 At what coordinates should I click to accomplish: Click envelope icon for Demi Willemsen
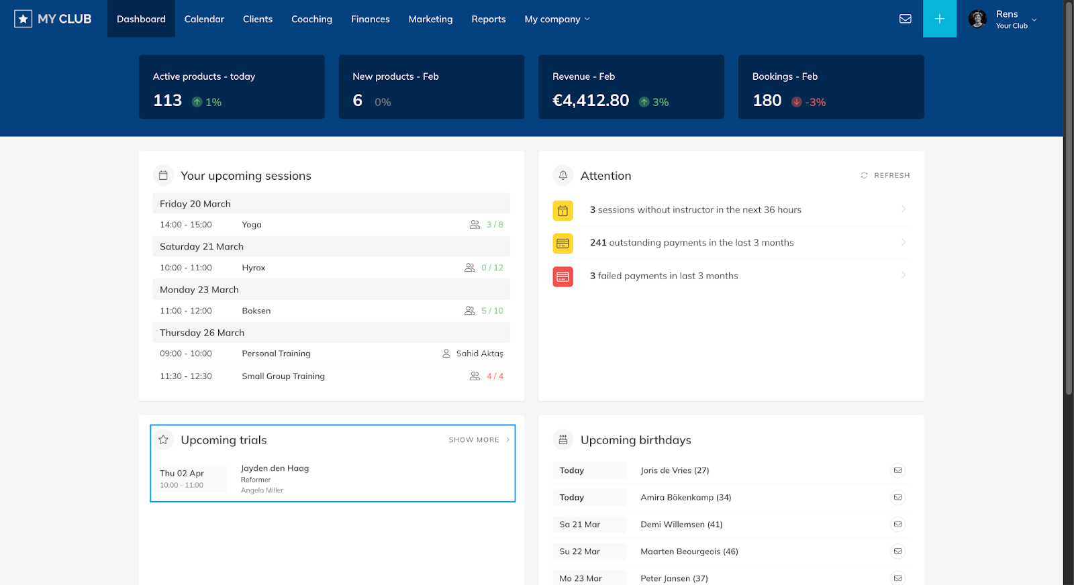click(897, 524)
